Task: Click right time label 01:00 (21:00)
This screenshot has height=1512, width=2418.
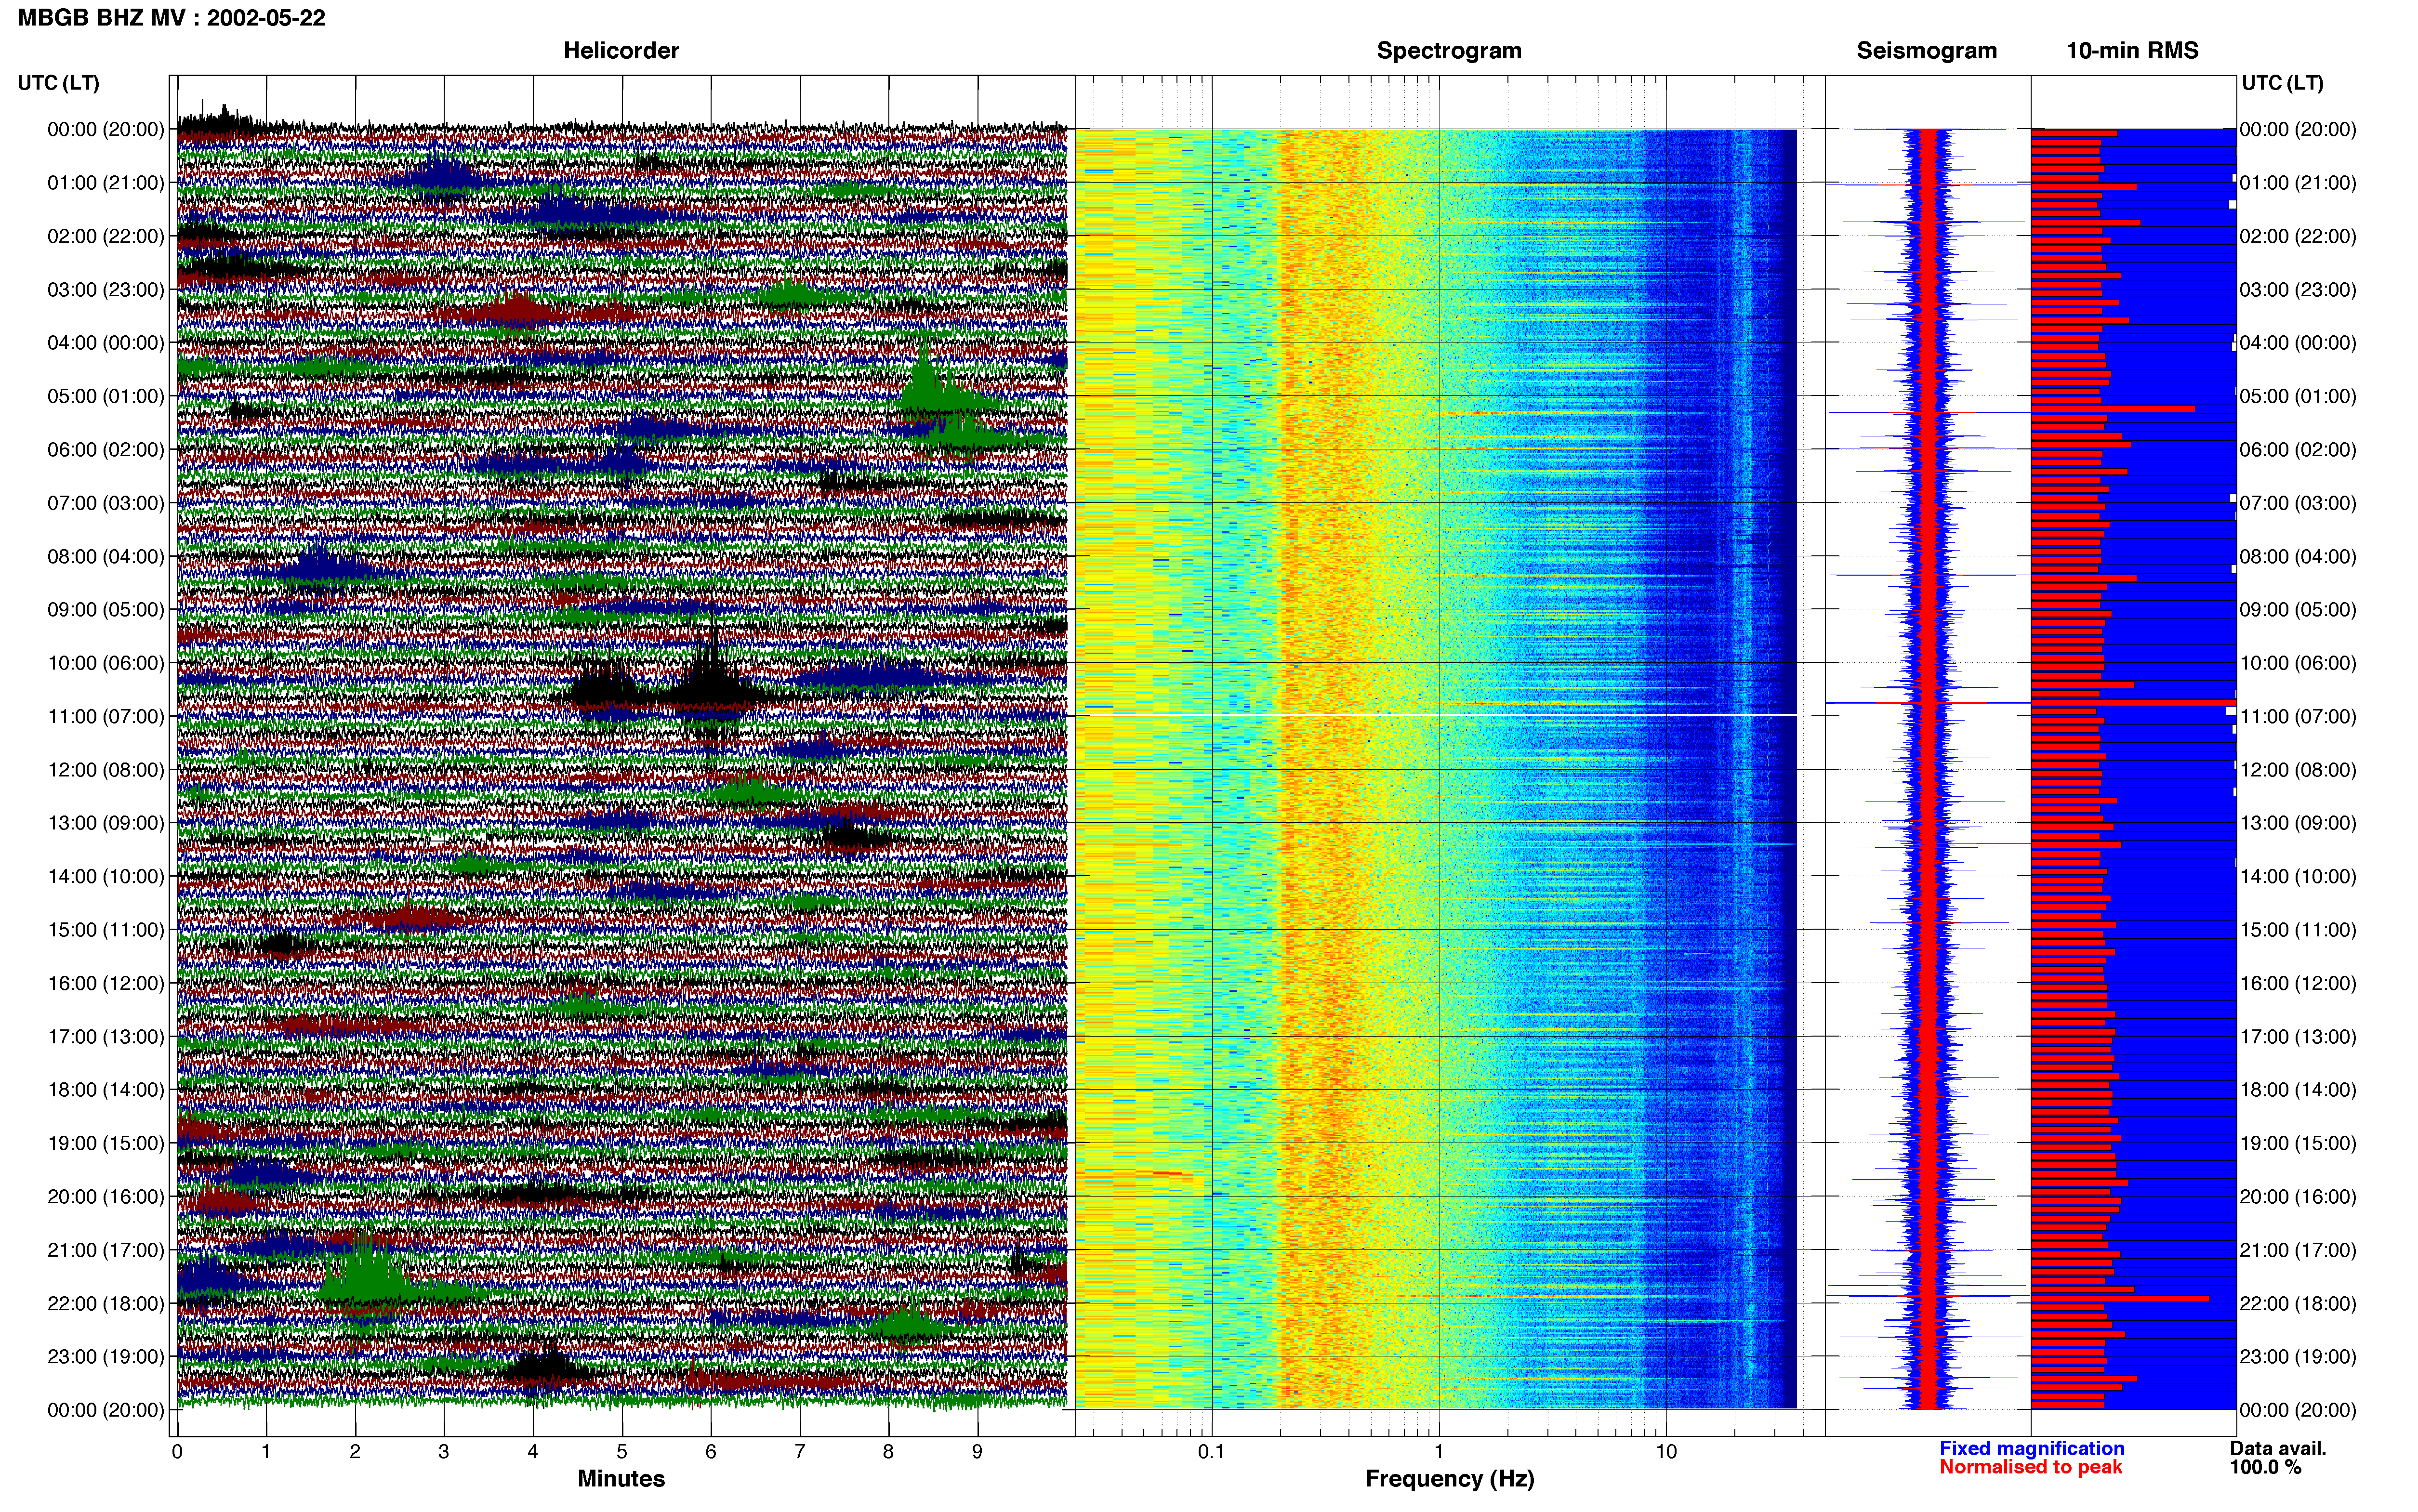Action: pyautogui.click(x=2298, y=183)
